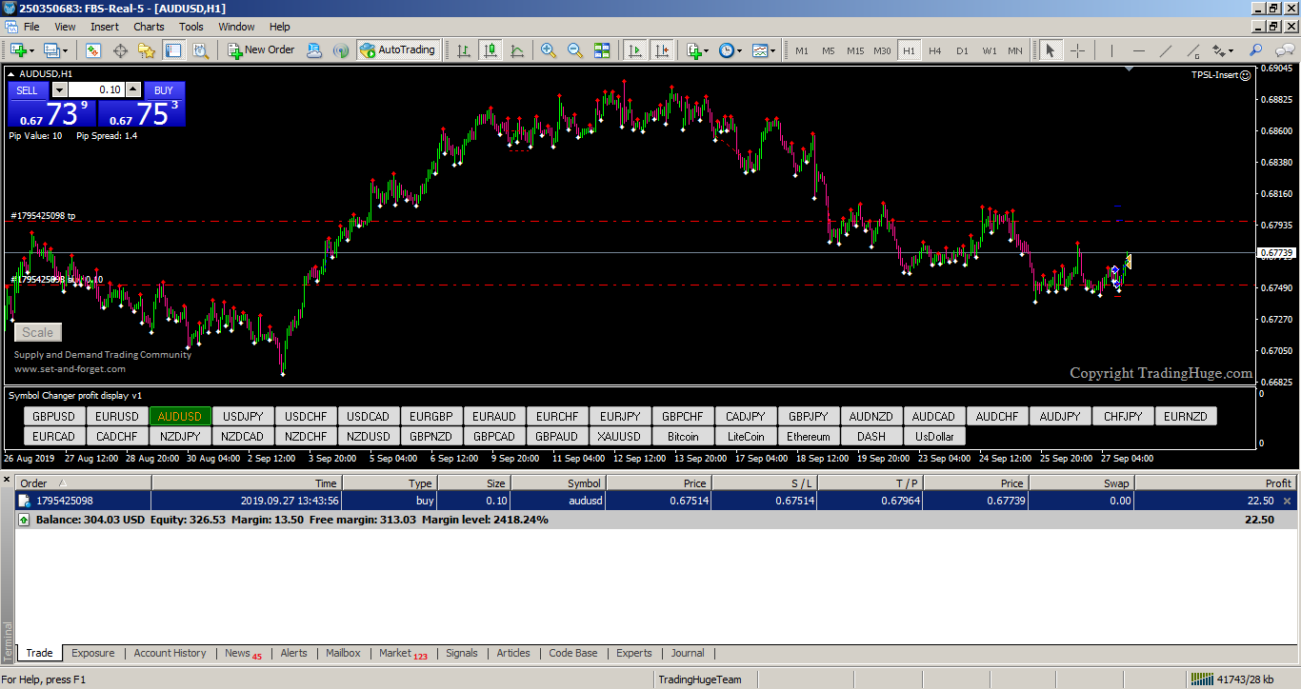Toggle the AutoTrading button
This screenshot has width=1301, height=689.
tap(398, 50)
